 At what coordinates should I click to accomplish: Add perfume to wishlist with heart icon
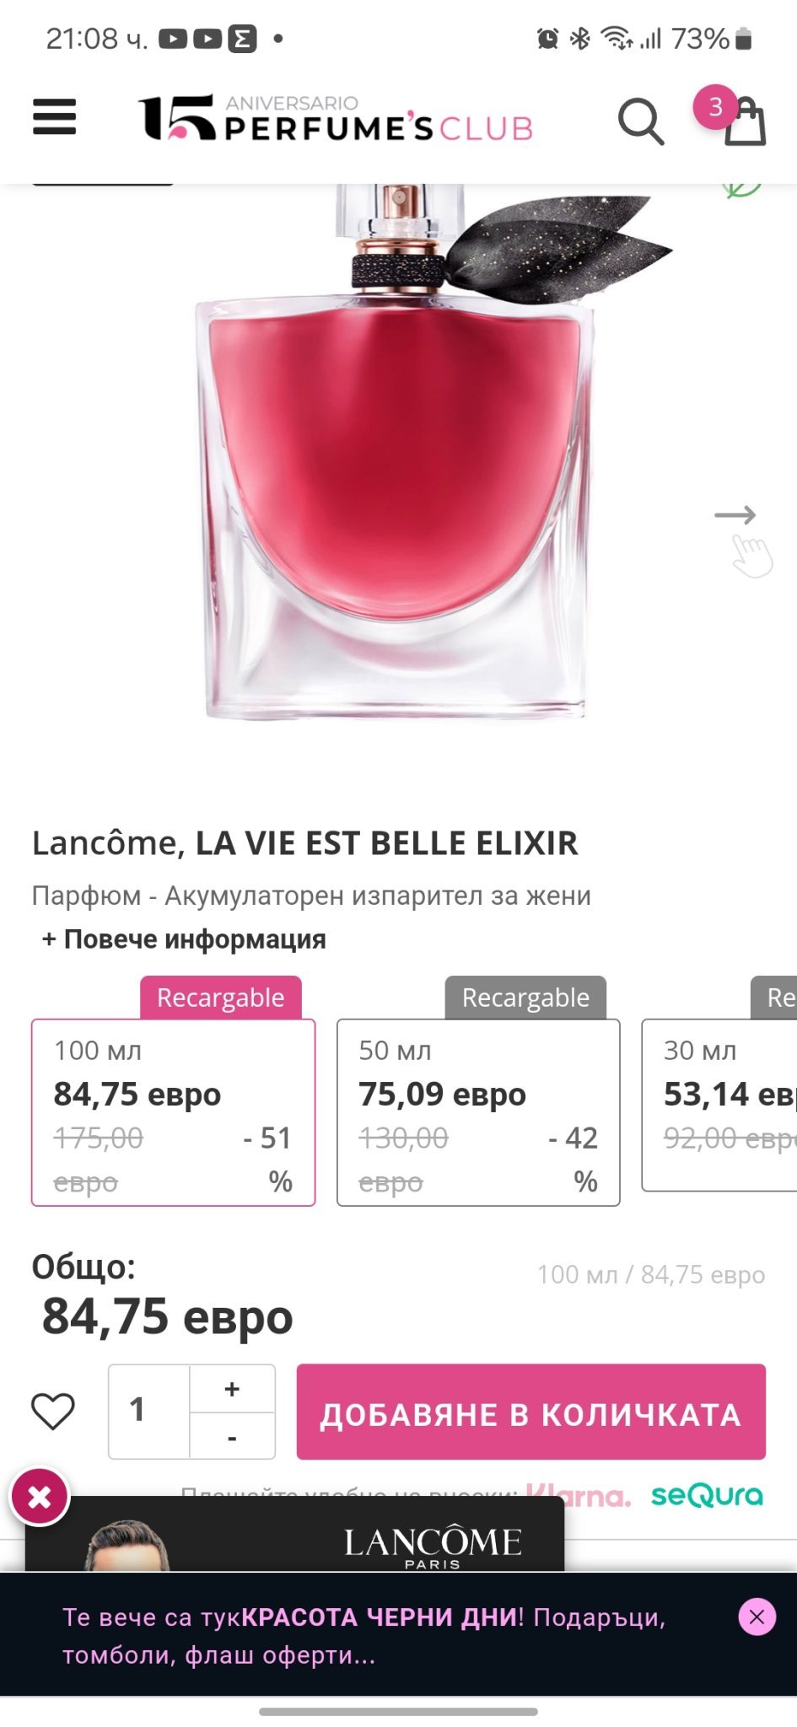pos(53,1411)
